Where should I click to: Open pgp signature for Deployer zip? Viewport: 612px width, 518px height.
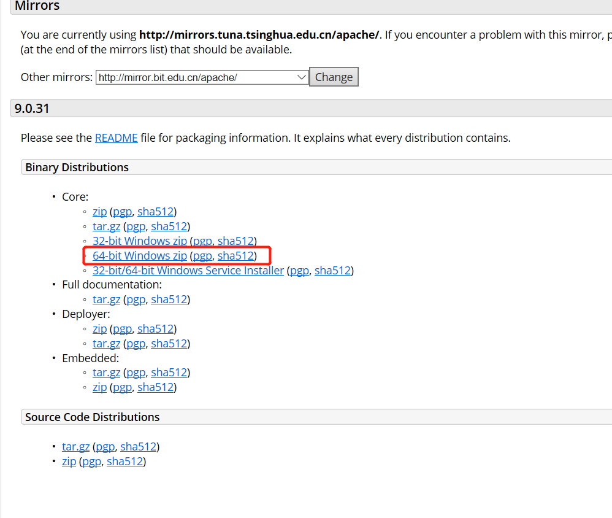(122, 329)
